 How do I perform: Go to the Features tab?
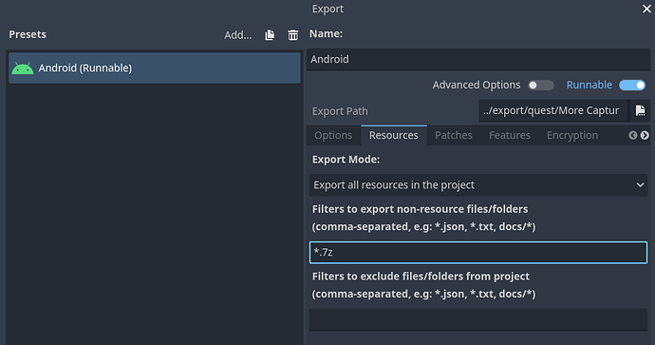pos(510,136)
